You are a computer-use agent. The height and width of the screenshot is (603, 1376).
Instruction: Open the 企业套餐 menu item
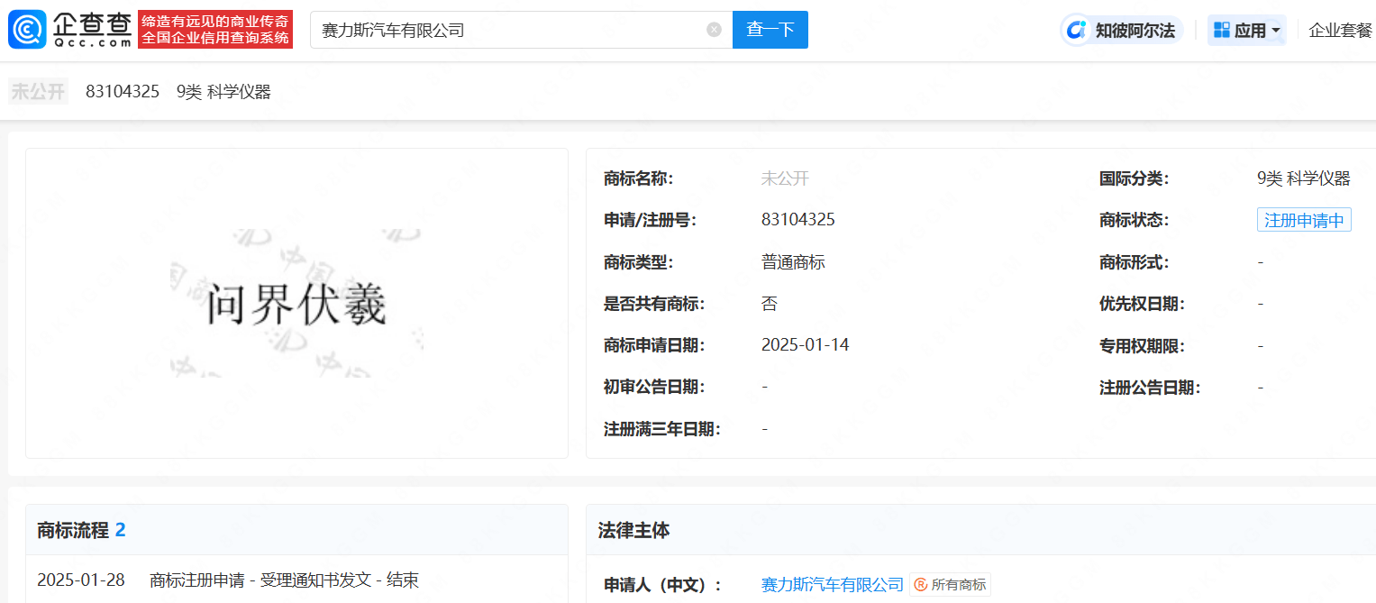click(x=1340, y=30)
